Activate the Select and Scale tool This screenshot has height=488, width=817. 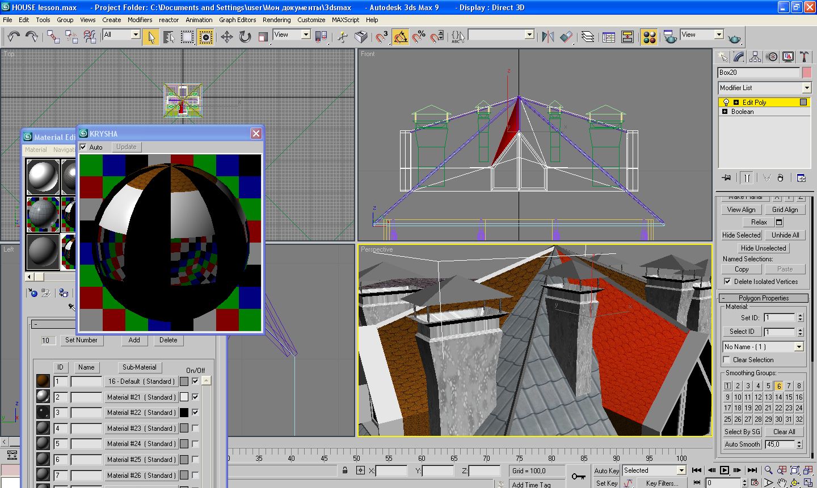[x=263, y=37]
